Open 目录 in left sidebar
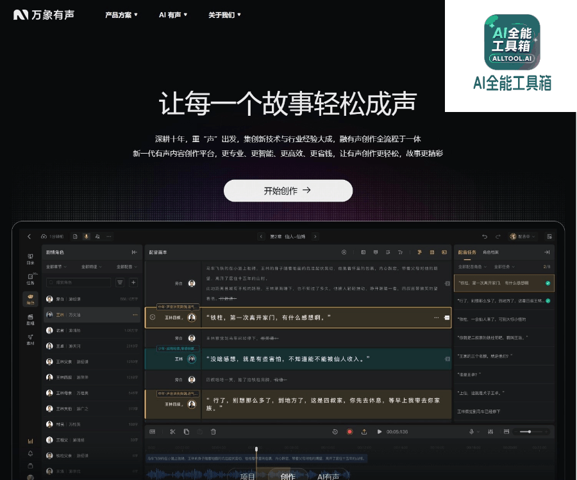Screen dimensions: 577x480 pyautogui.click(x=31, y=259)
